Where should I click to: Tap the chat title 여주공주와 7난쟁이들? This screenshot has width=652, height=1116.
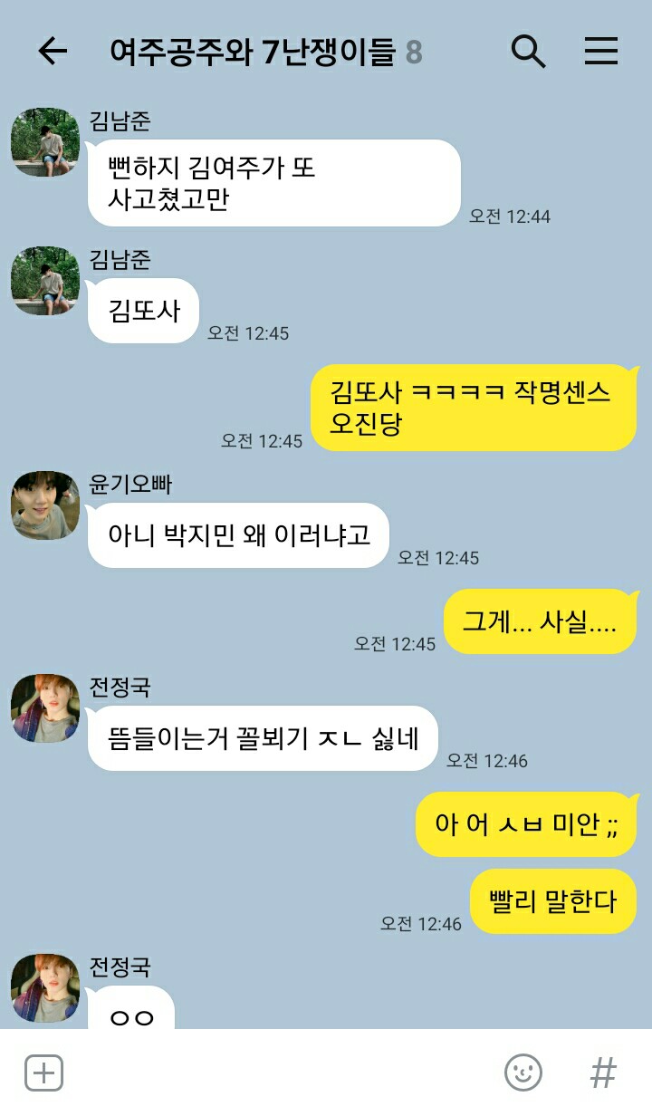[x=253, y=52]
